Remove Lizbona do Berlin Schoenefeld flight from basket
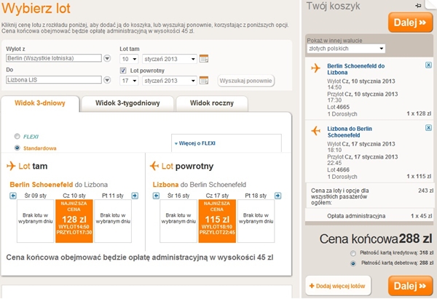This screenshot has width=437, height=299. coord(428,128)
